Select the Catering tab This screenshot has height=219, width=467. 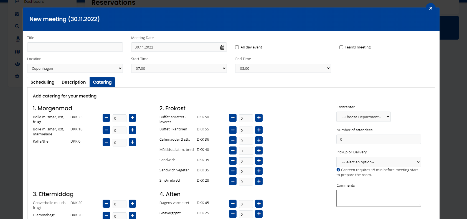[x=102, y=82]
